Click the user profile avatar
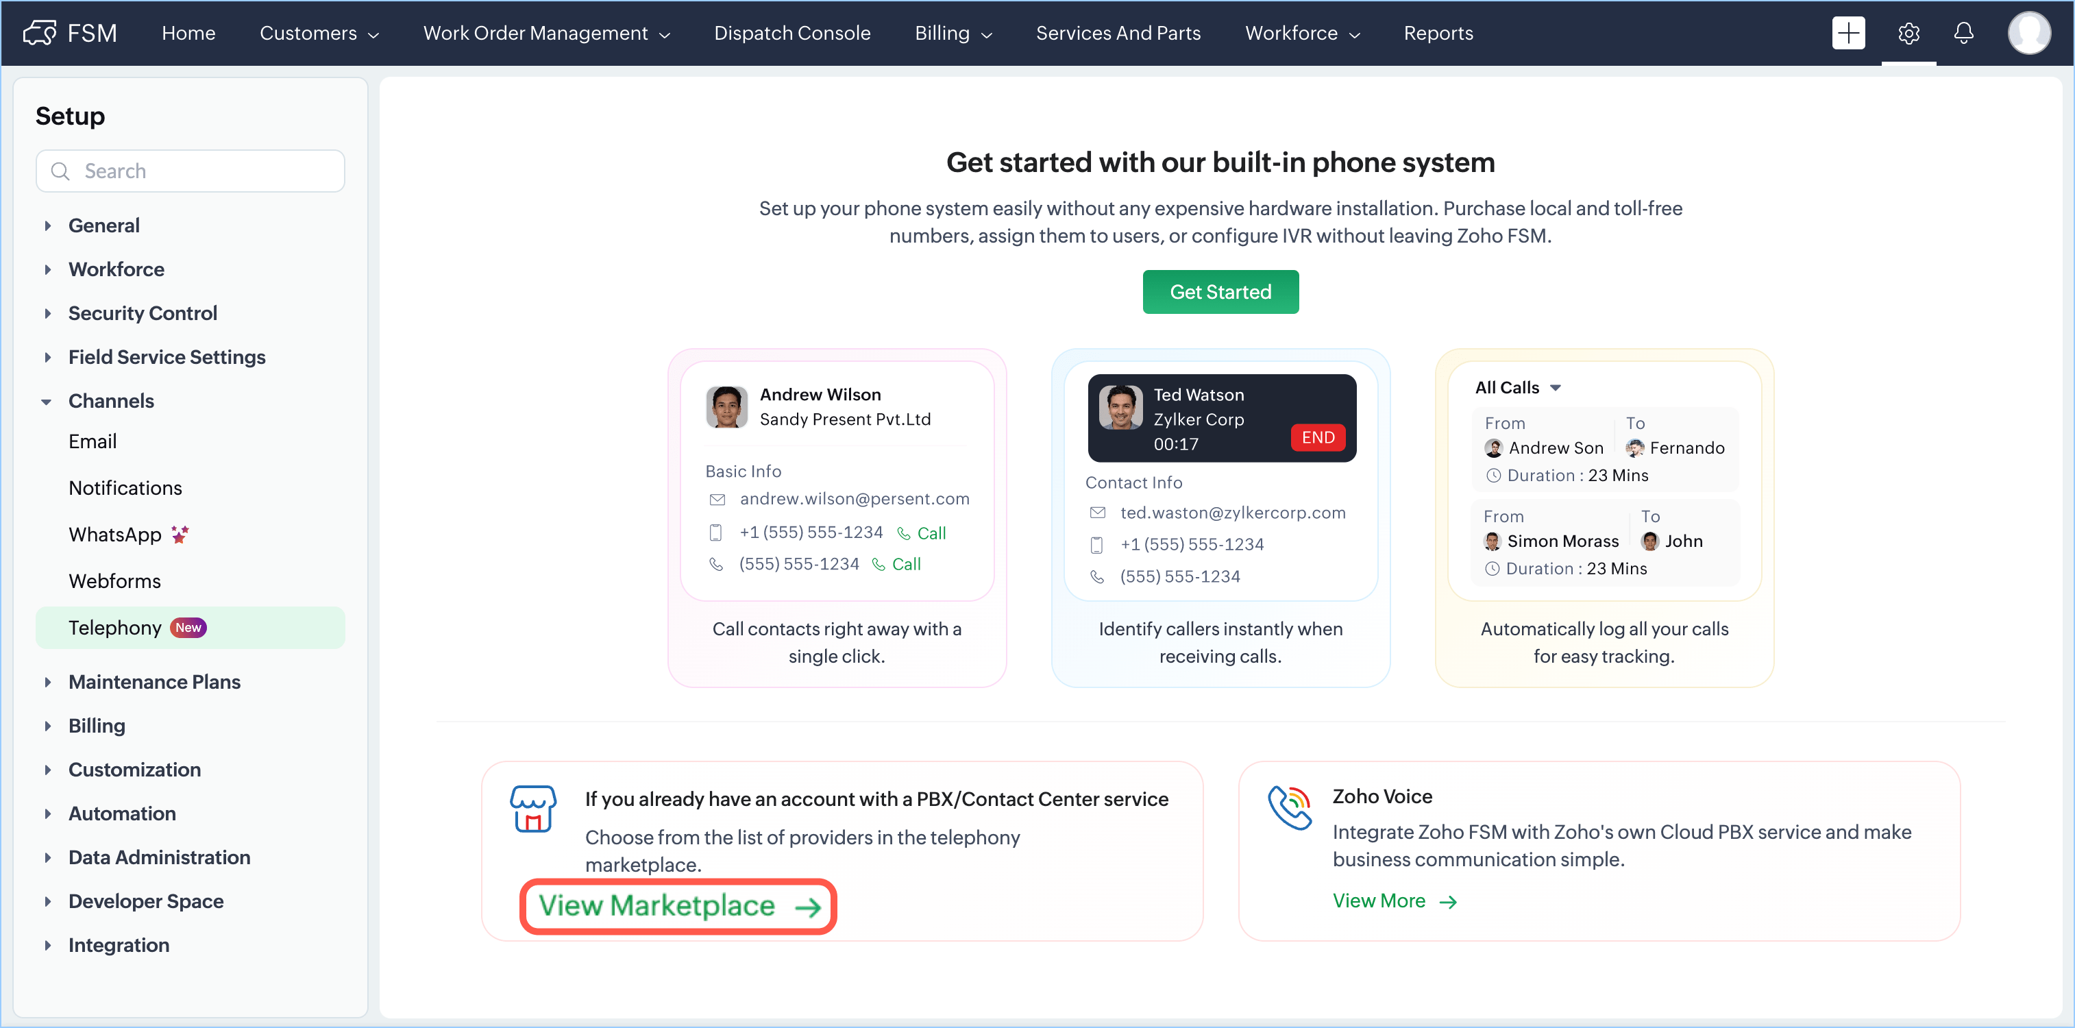2075x1028 pixels. pos(2028,33)
